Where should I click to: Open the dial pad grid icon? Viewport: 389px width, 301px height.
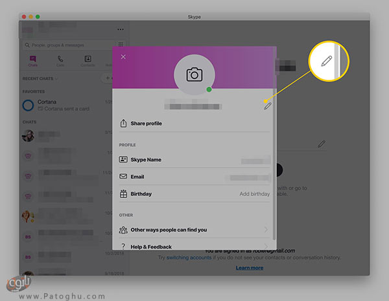coord(121,45)
